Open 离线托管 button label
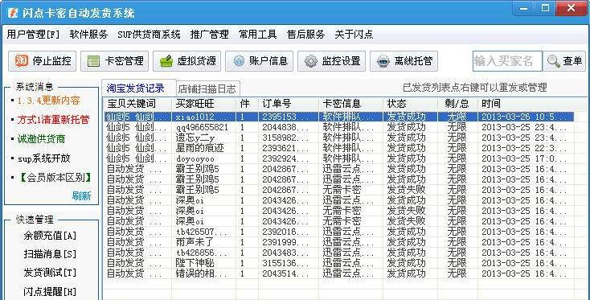590x300 pixels. coord(413,61)
